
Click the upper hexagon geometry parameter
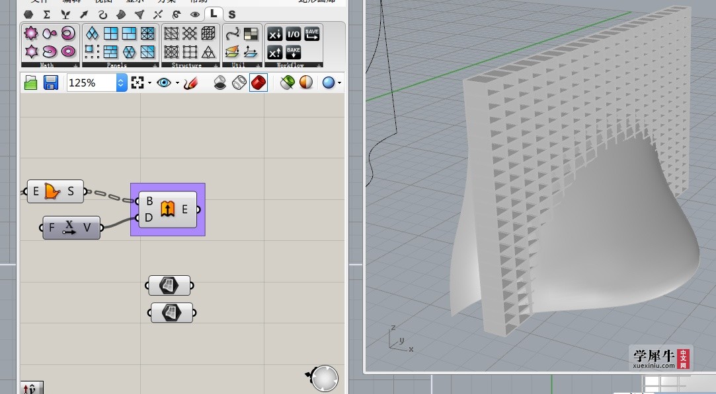[x=169, y=286]
